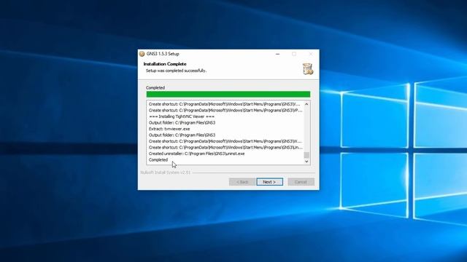Select the 'Installing TightVNC Viewer' log line
The width and height of the screenshot is (467, 262).
pyautogui.click(x=182, y=116)
